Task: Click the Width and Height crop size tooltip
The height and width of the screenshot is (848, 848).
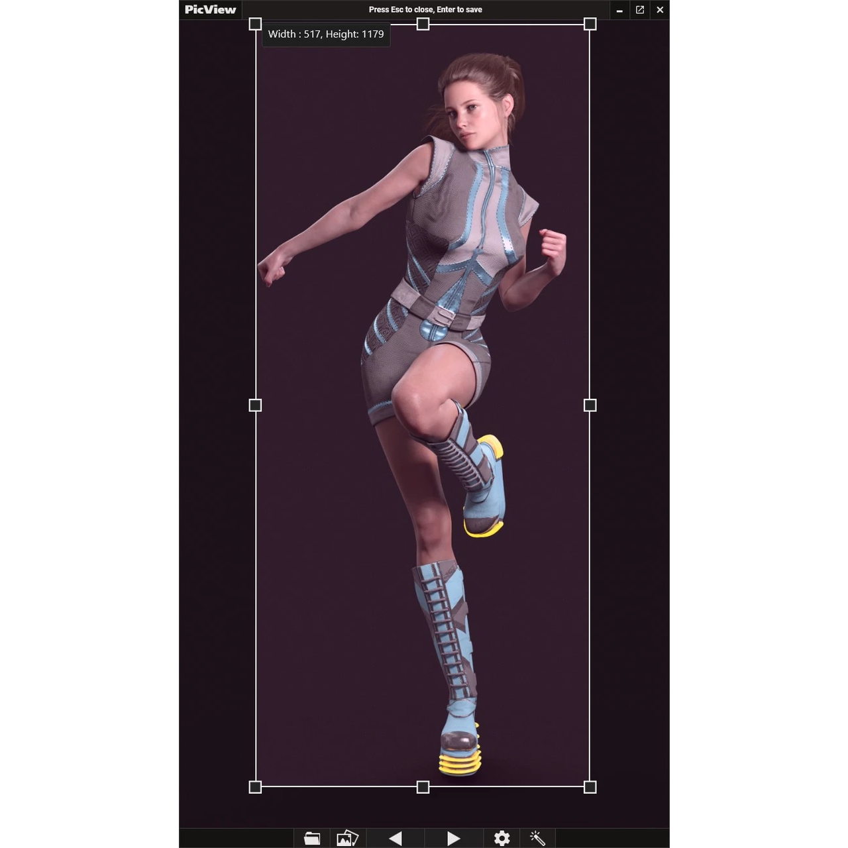Action: [326, 34]
